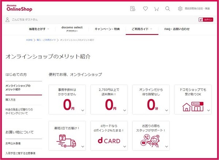Expand the arrow next to 機種をさがす
Viewport: 219px width, 160px height.
click(x=48, y=29)
